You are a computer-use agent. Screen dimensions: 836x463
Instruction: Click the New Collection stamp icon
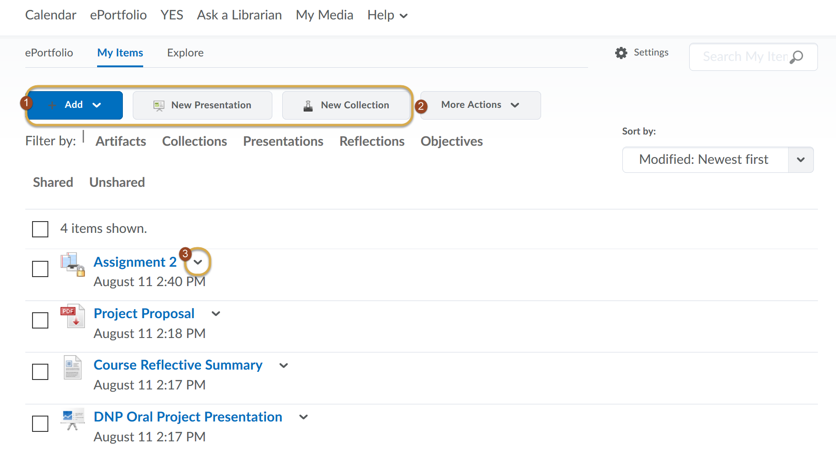click(308, 106)
